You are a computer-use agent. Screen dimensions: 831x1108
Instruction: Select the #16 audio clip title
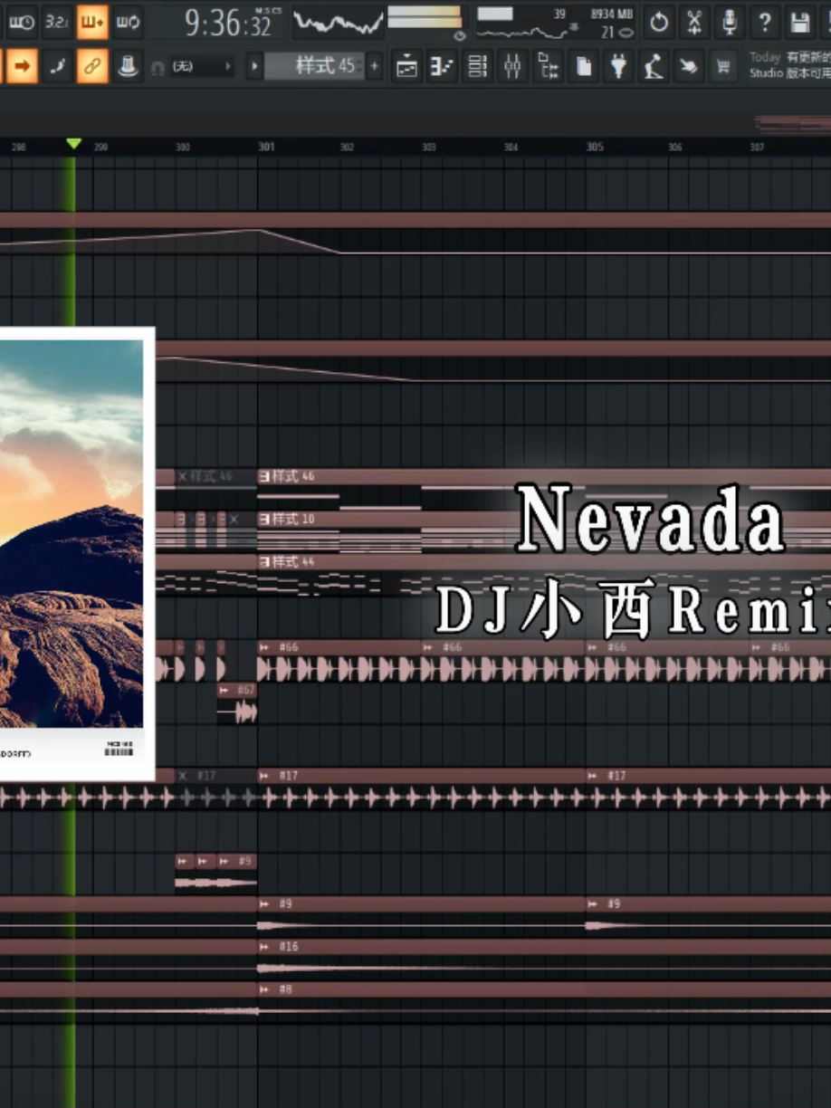[x=289, y=947]
